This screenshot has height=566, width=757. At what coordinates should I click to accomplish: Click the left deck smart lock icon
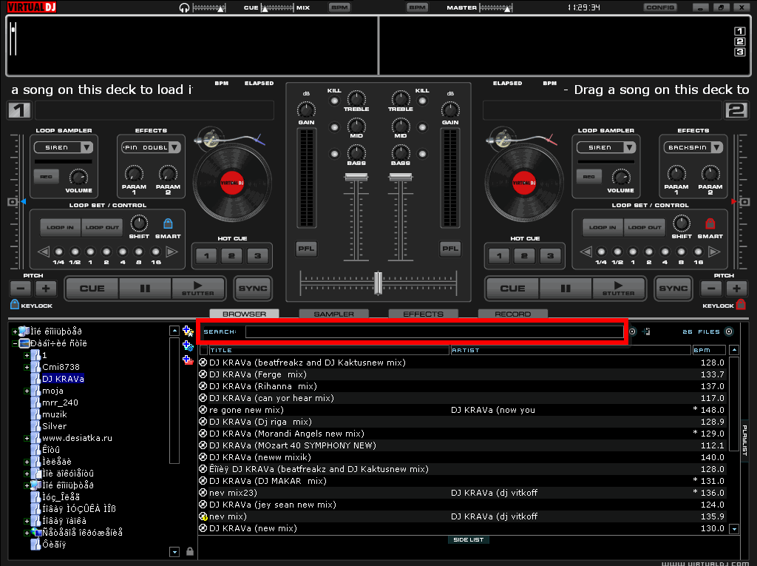[168, 223]
